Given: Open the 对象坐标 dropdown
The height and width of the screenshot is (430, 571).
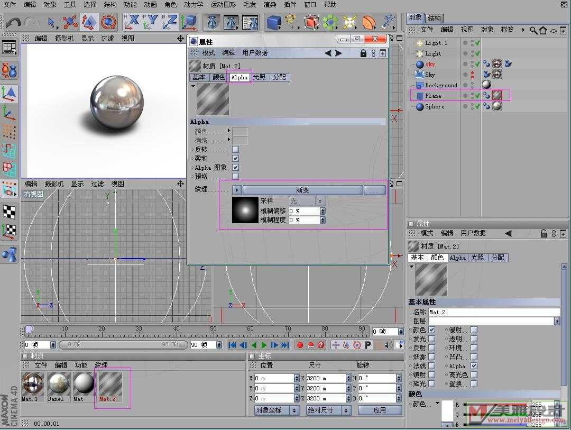Looking at the screenshot, I should click(x=277, y=410).
